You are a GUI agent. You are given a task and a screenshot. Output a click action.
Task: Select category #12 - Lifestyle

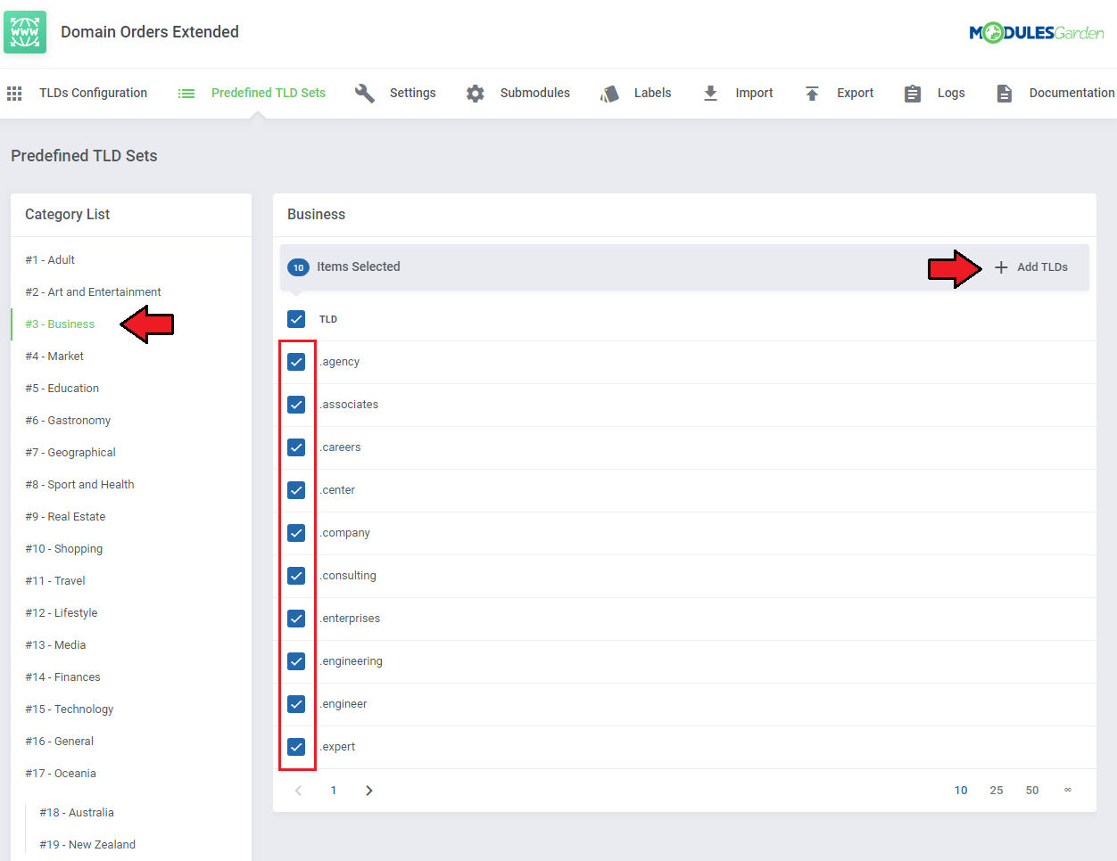[62, 613]
